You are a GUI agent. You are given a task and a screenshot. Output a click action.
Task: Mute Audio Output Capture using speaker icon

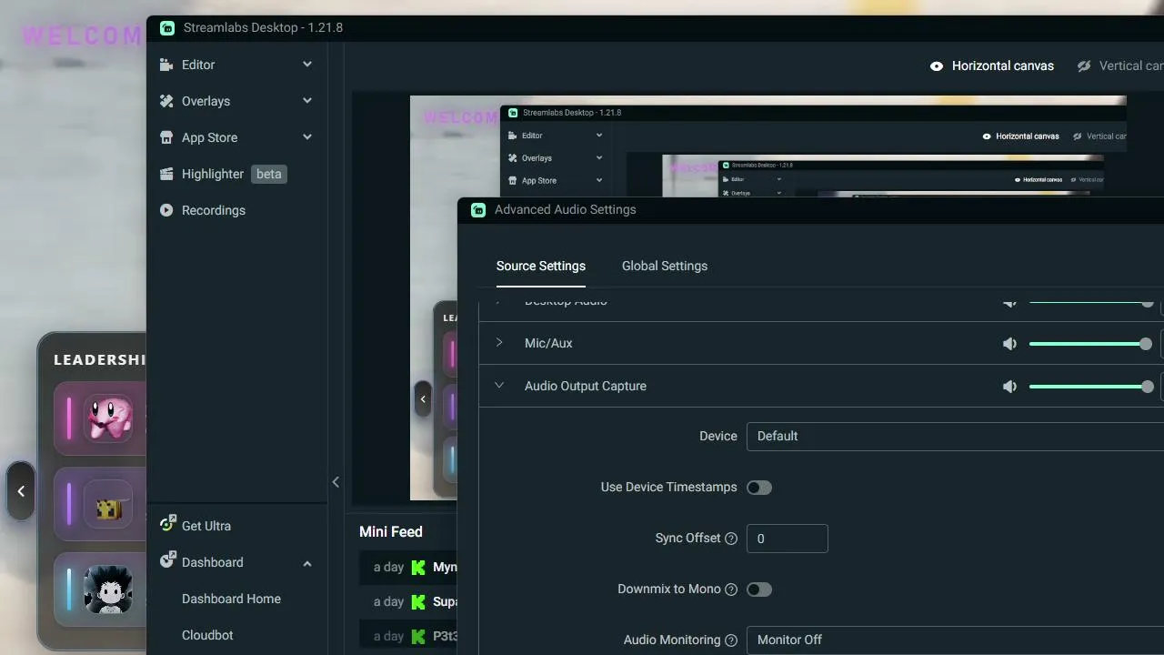[1009, 387]
